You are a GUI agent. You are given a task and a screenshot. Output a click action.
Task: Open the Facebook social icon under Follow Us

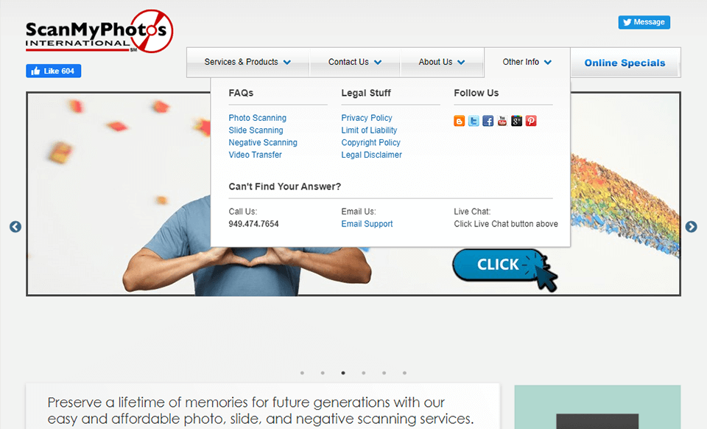coord(488,121)
